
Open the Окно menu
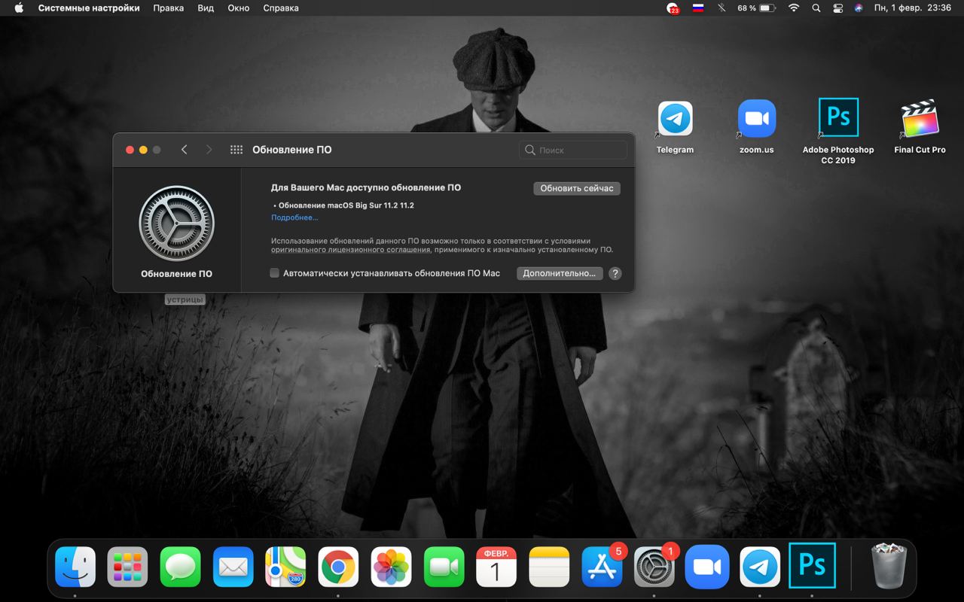pos(239,8)
